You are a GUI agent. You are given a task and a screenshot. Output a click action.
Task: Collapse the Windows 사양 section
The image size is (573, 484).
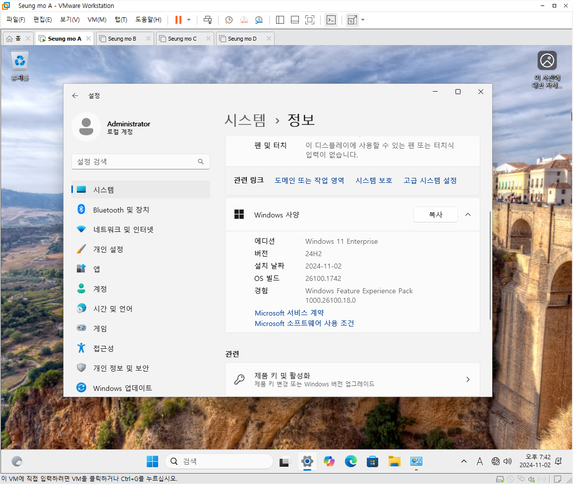point(468,215)
